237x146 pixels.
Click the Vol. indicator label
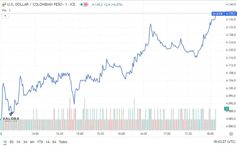[x=4, y=10]
